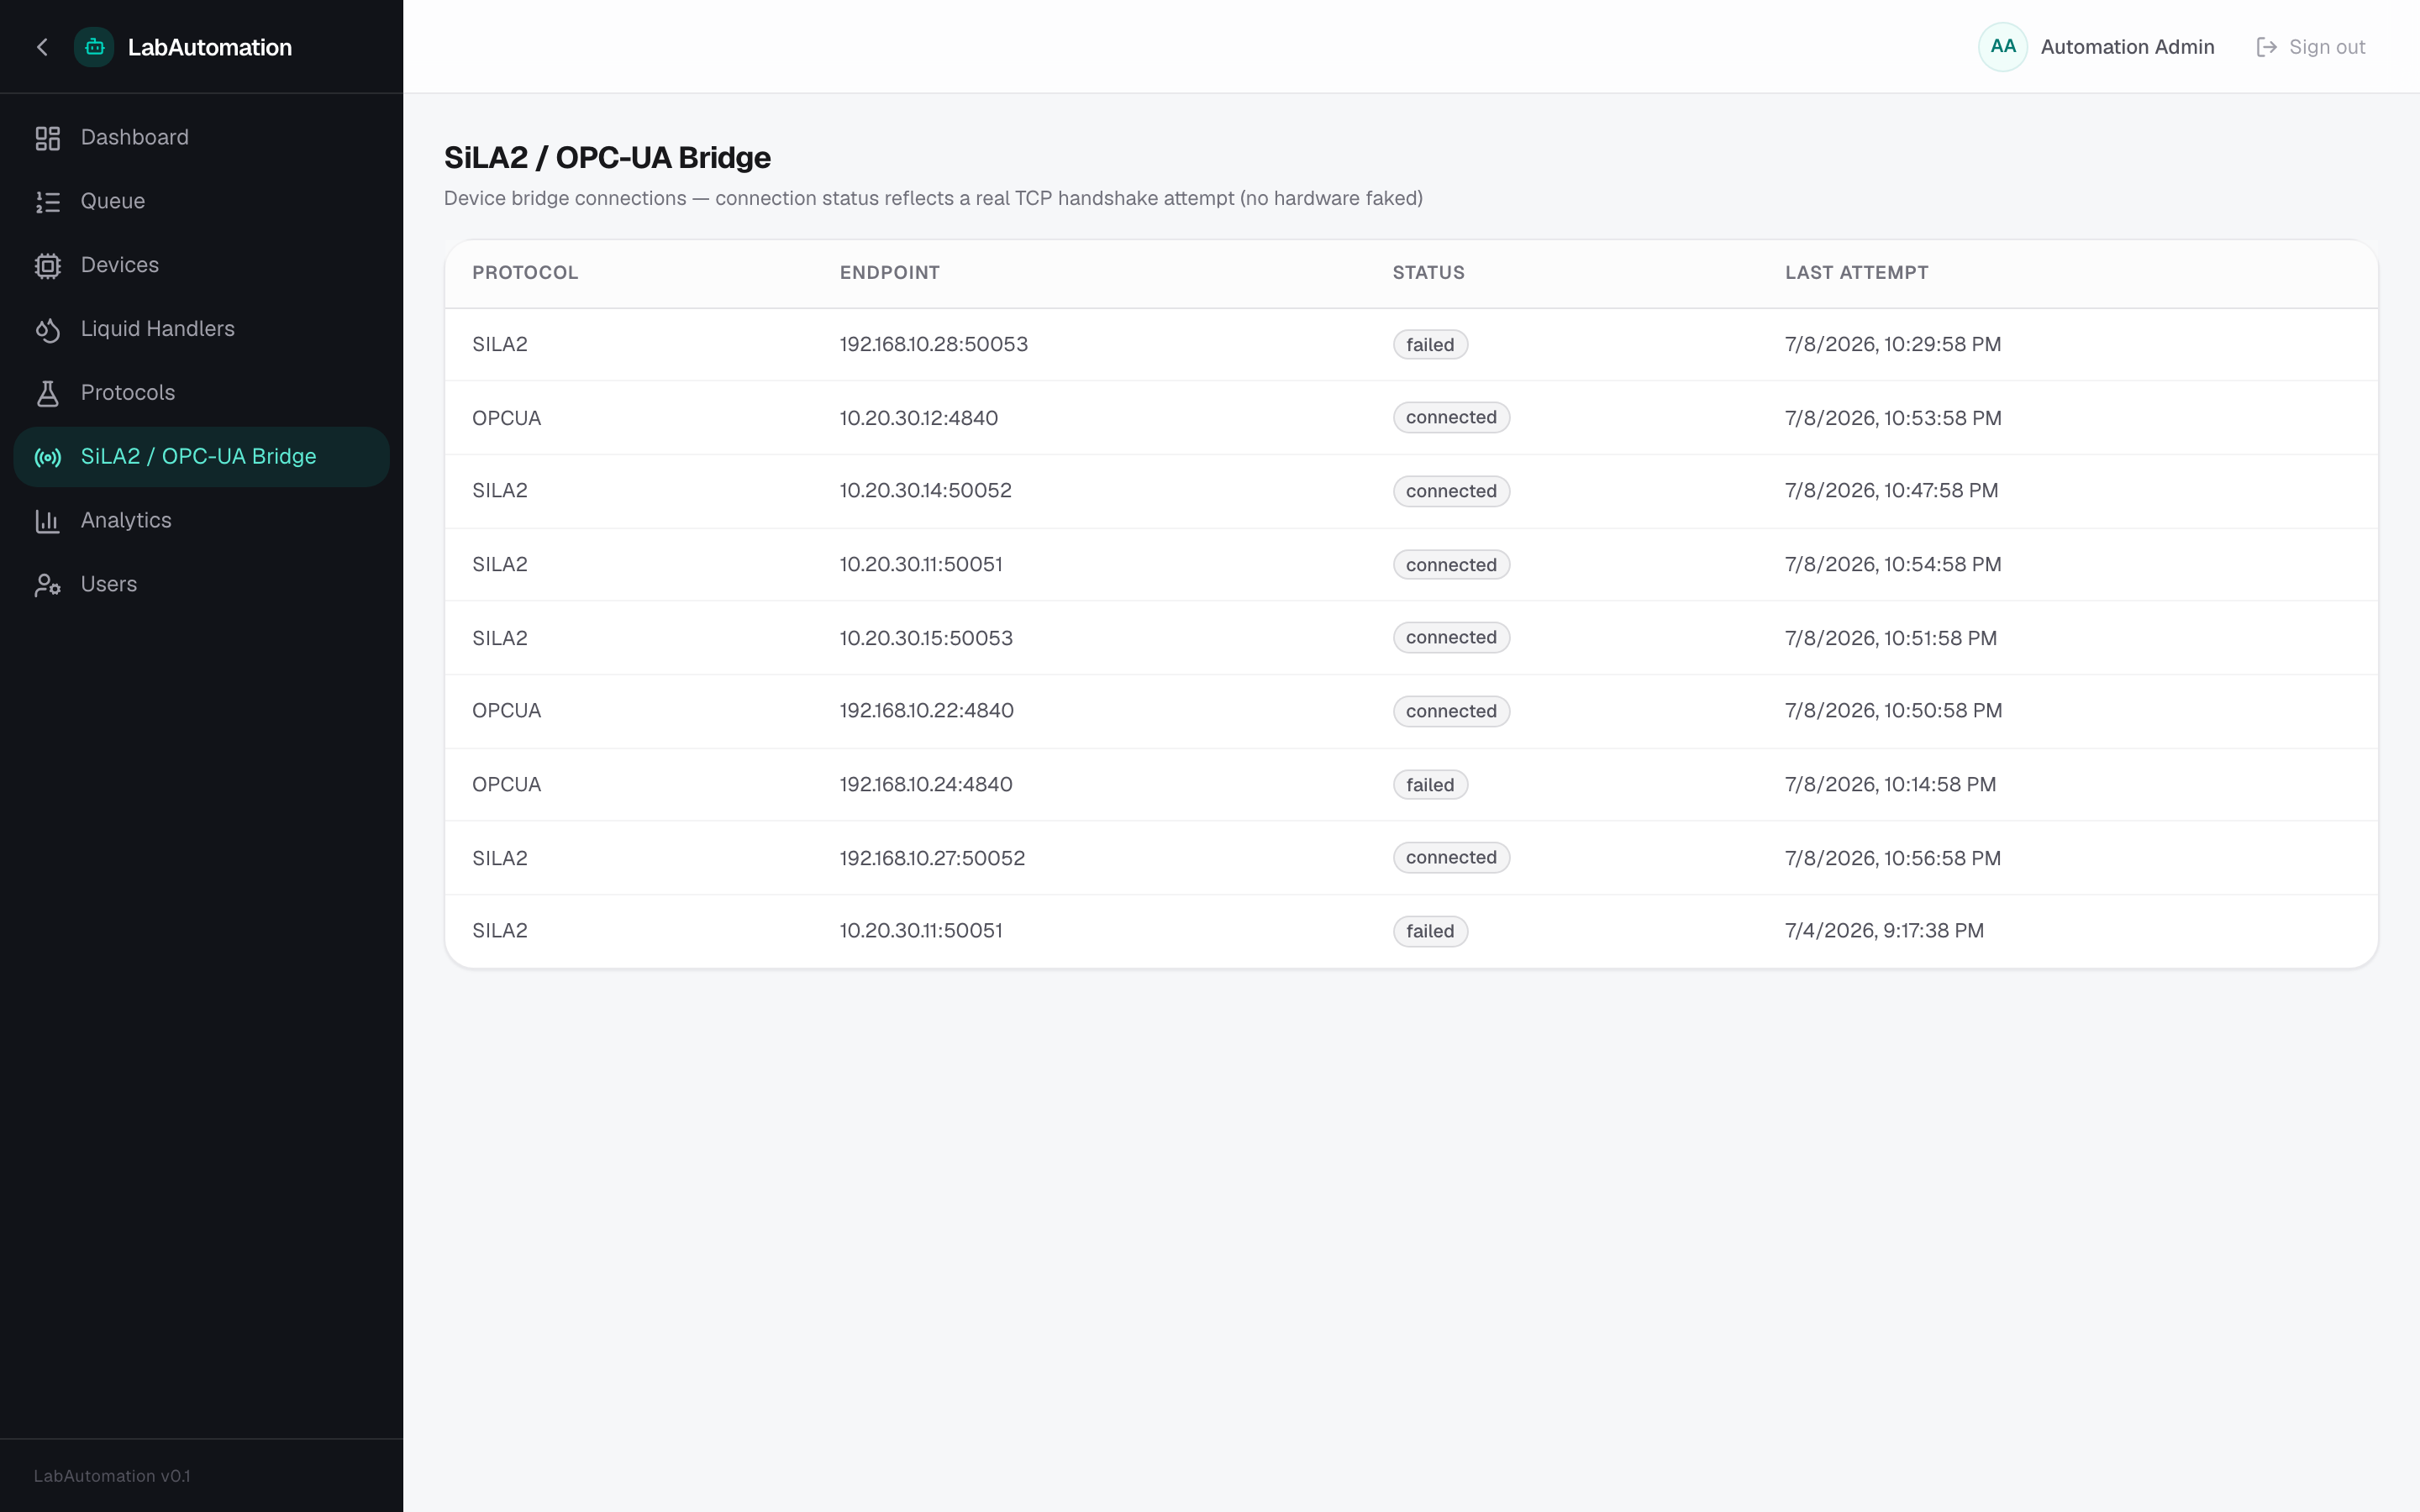2420x1512 pixels.
Task: Click the AA user avatar
Action: 2002,47
